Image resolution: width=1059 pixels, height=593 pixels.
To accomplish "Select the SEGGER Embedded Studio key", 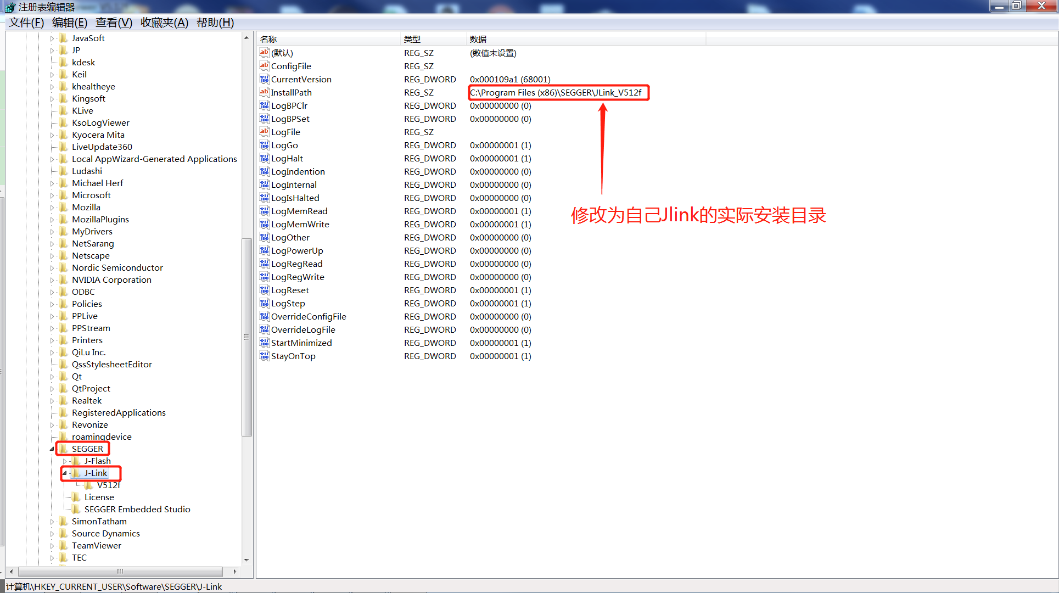I will [x=137, y=509].
